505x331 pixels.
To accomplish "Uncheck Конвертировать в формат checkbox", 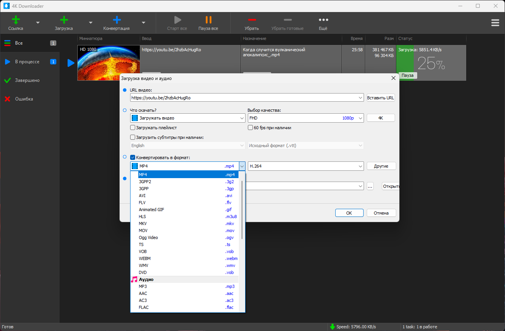I will click(133, 158).
